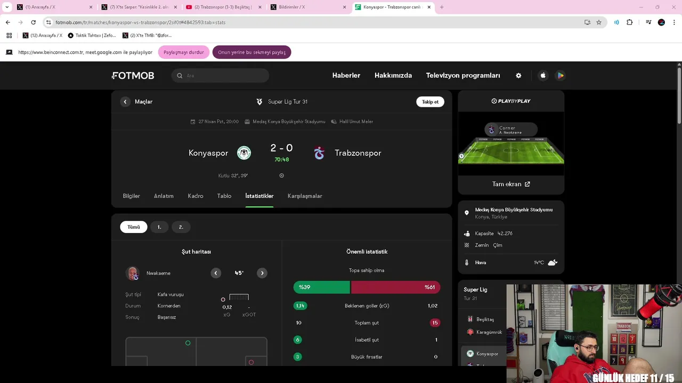Viewport: 682px width, 383px height.
Task: Click the Takip et button
Action: pyautogui.click(x=430, y=102)
